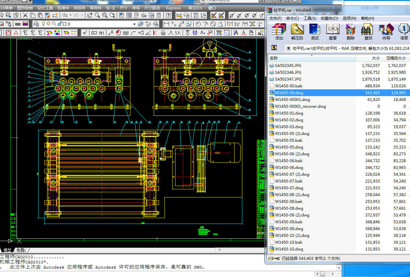410x277 pixels.
Task: Select the Pan hand tool
Action: (90, 15)
